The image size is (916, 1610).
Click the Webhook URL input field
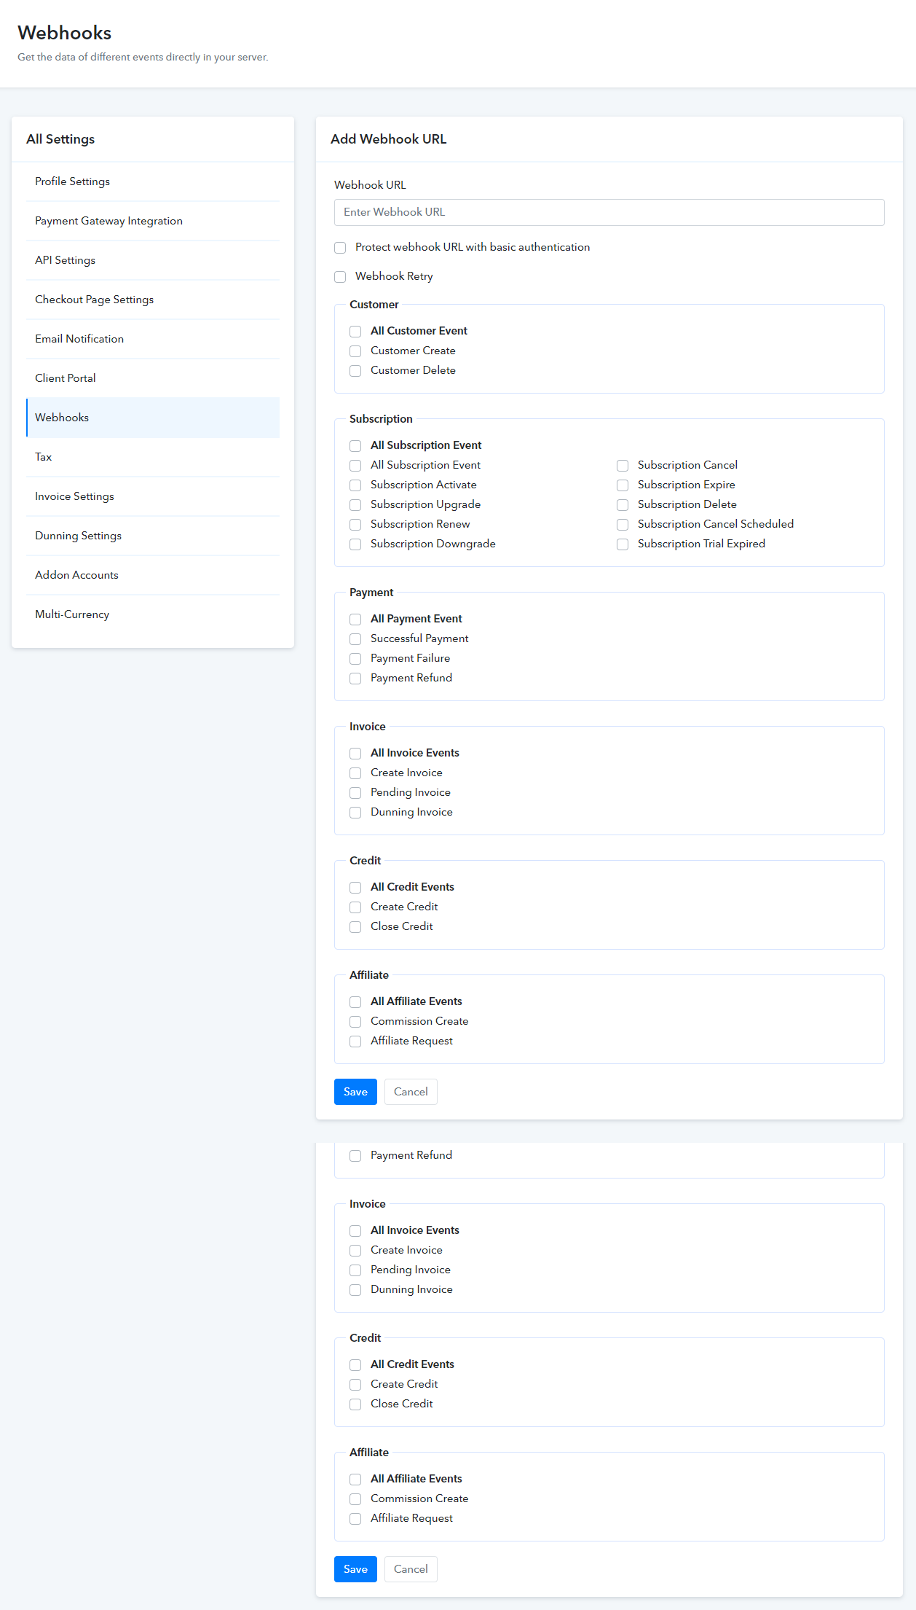(609, 212)
